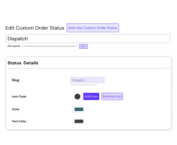Click the Edit Custom Order Status heading
177x145 pixels.
coord(35,28)
